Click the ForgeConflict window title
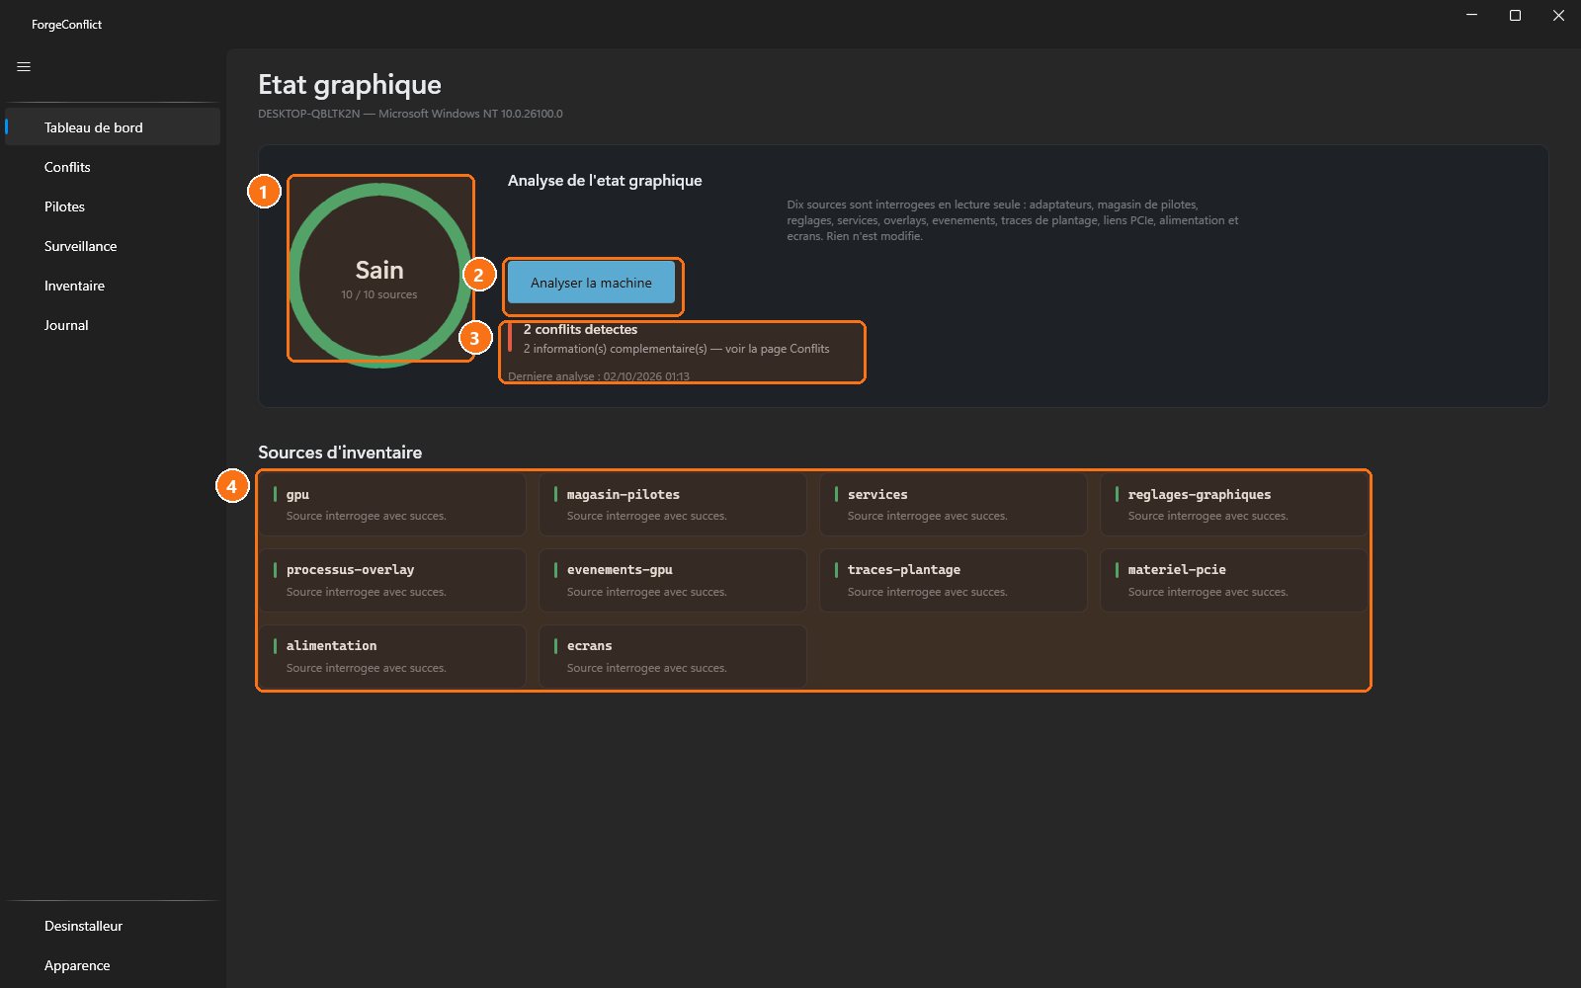1581x988 pixels. 66,25
